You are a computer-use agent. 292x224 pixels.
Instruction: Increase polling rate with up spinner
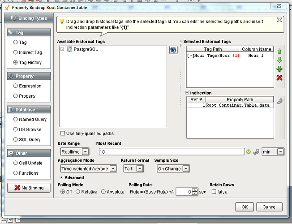pyautogui.click(x=195, y=190)
